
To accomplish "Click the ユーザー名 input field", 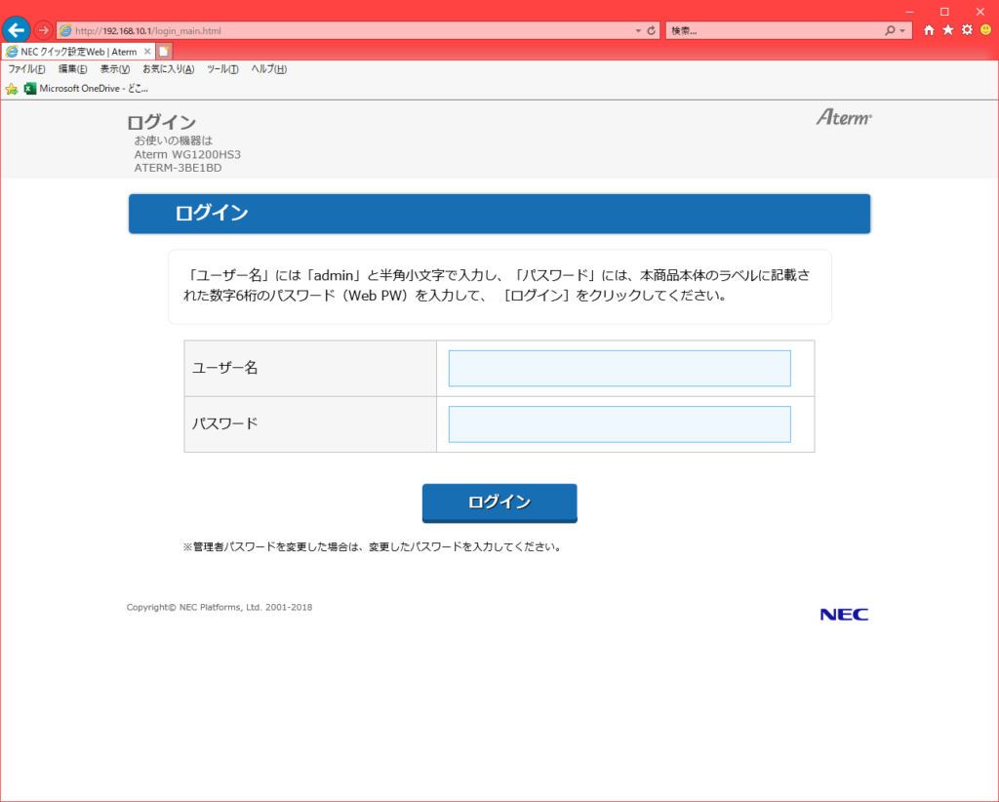I will (x=619, y=368).
